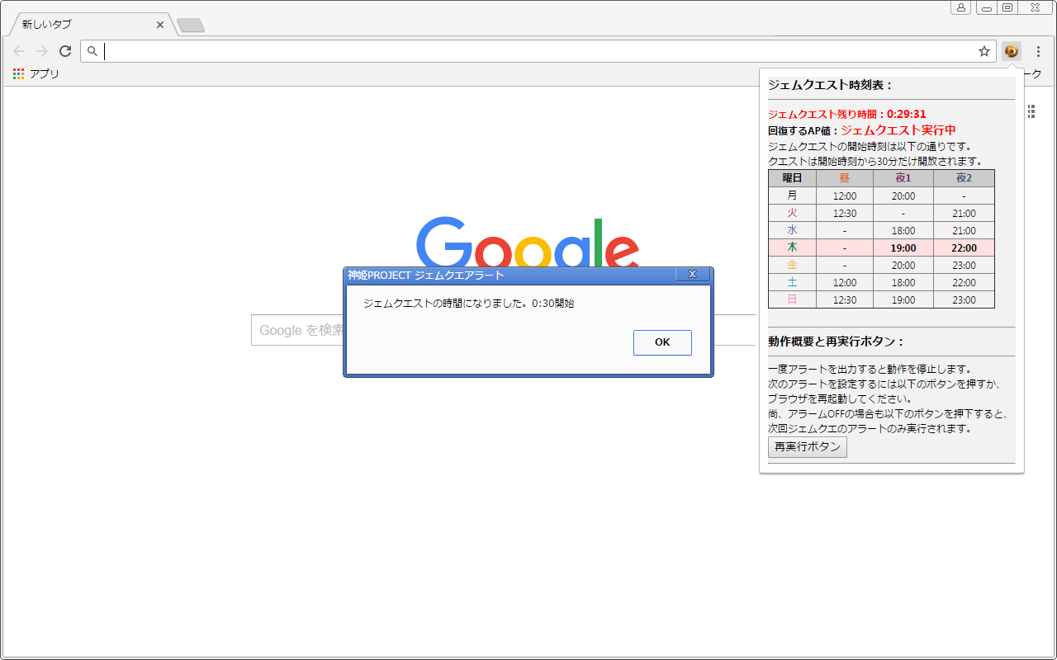The image size is (1057, 660).
Task: Select the 金 row label
Action: (792, 265)
